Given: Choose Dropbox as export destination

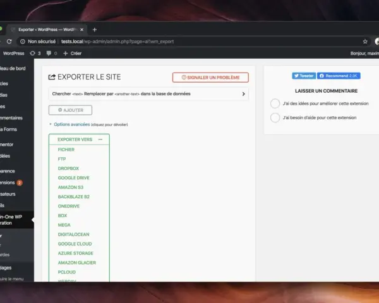Looking at the screenshot, I should (68, 169).
